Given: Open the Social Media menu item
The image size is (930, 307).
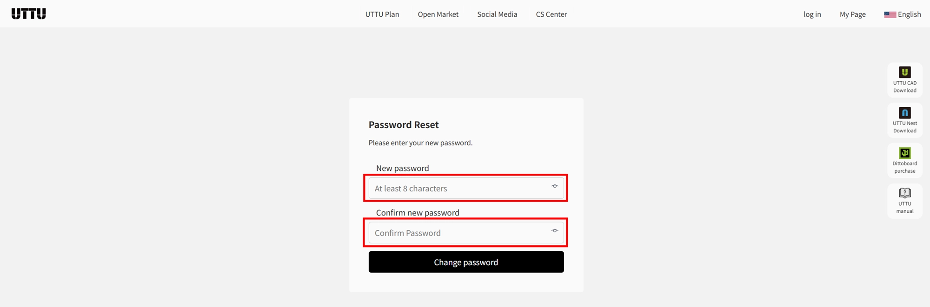Looking at the screenshot, I should pos(497,14).
